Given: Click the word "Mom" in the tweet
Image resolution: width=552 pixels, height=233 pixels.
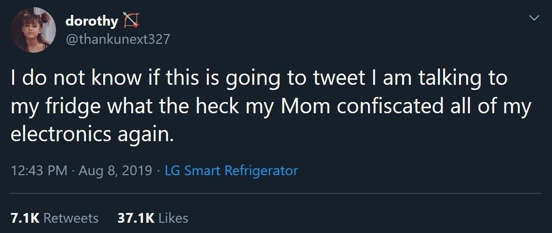Looking at the screenshot, I should click(x=305, y=107).
